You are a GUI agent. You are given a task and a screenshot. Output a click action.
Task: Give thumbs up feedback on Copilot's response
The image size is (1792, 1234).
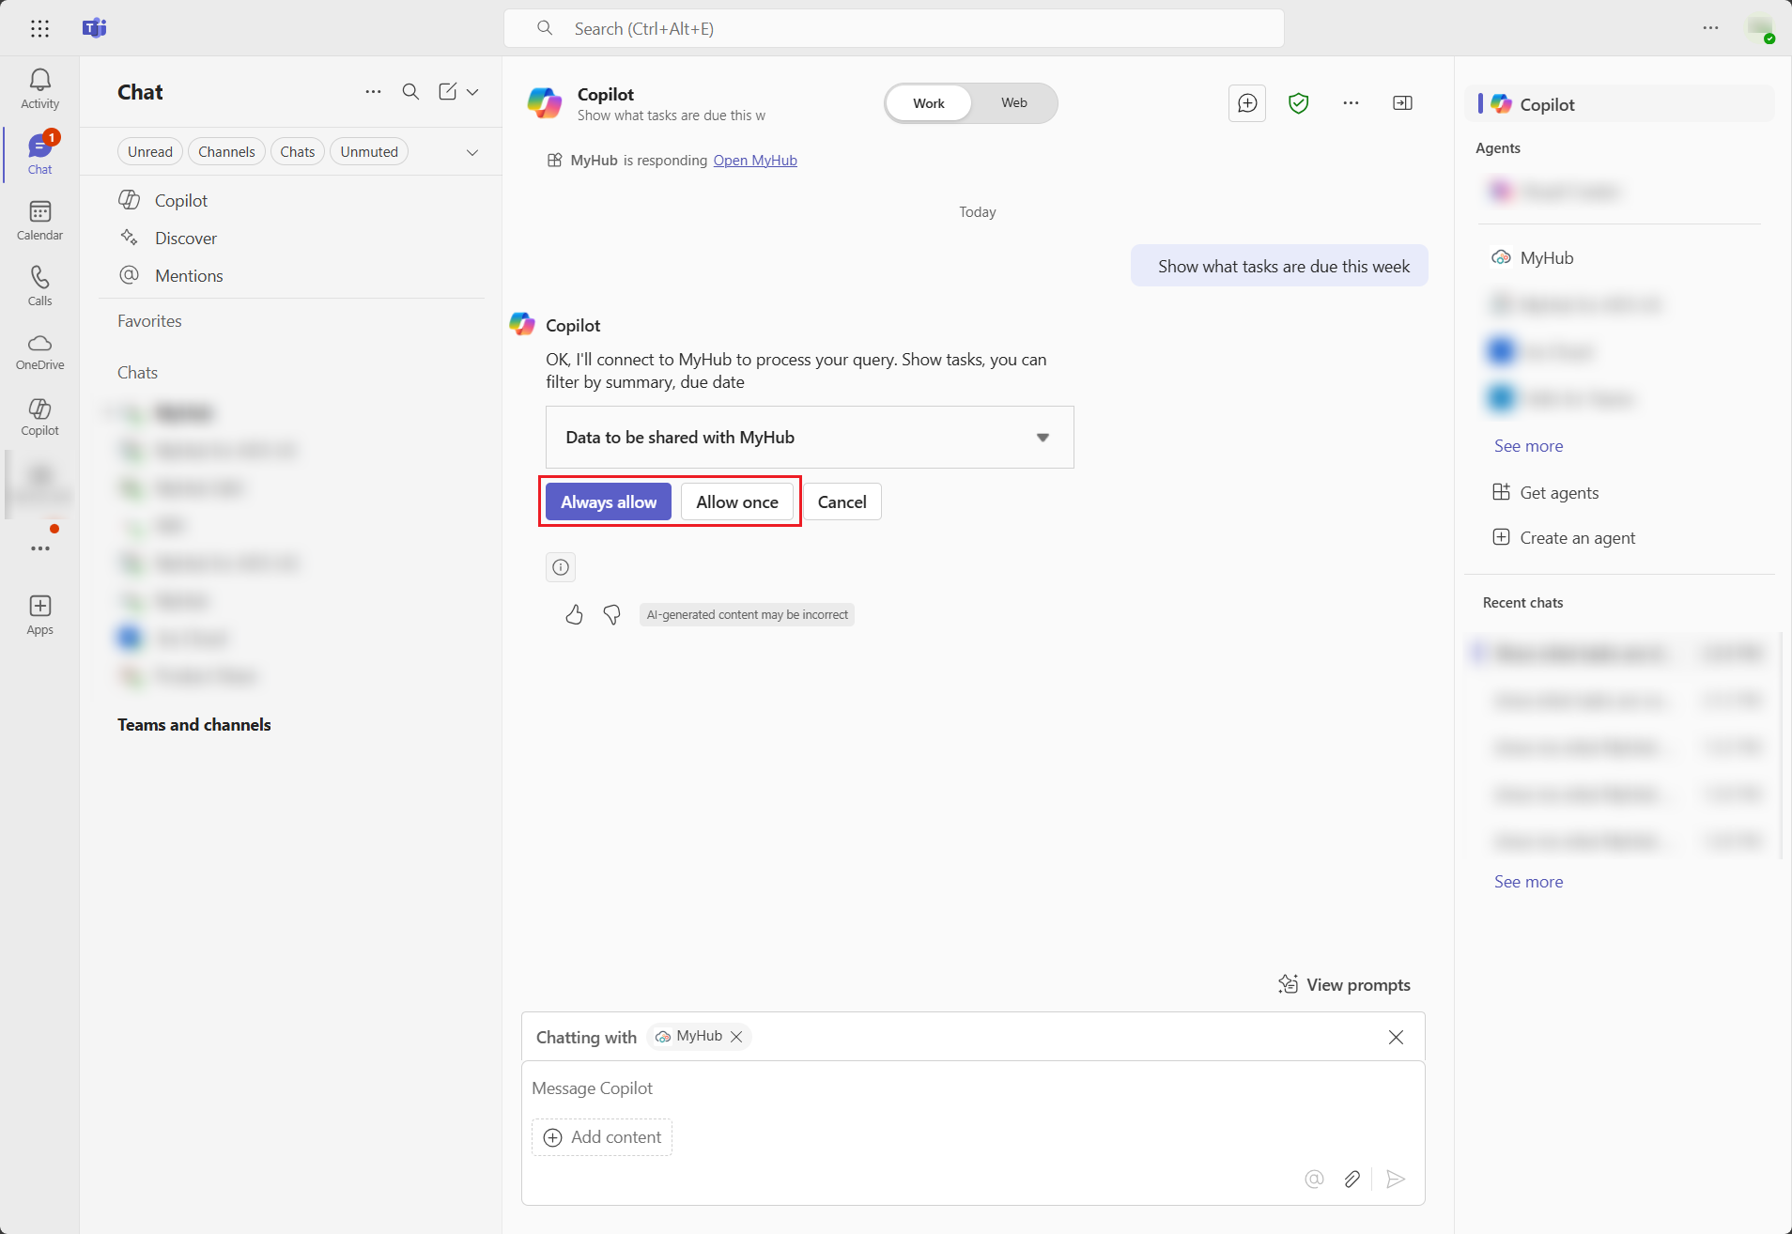pos(574,614)
